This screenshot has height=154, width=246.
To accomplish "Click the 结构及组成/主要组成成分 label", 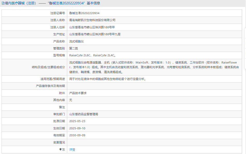I will pyautogui.click(x=48, y=67).
